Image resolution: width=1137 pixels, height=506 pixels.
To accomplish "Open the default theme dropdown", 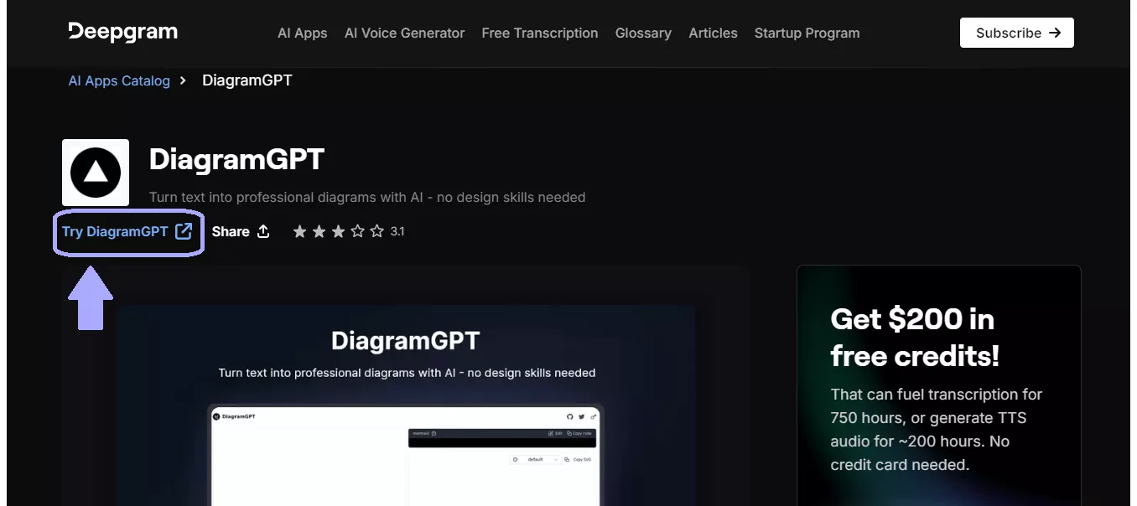I will [536, 460].
